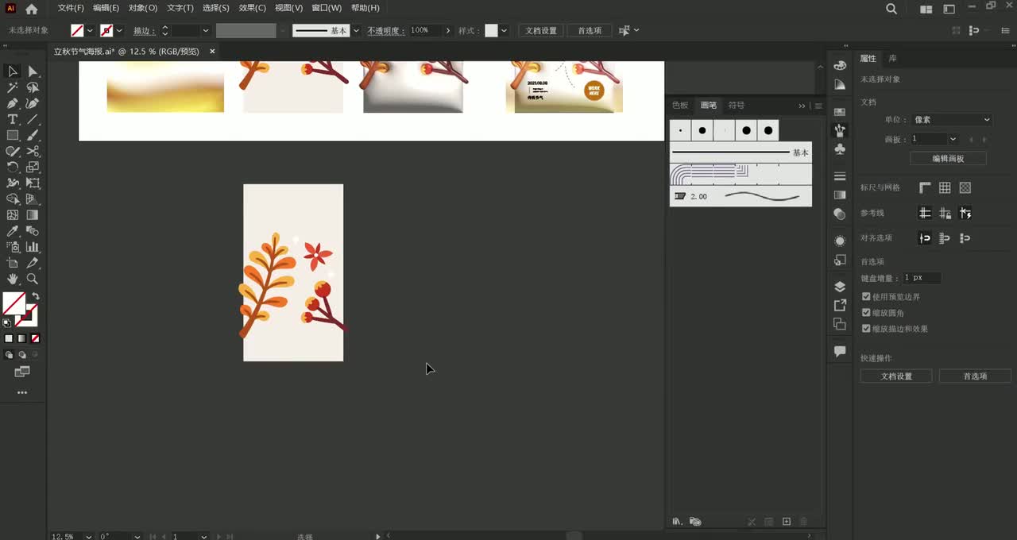Select the Rectangle tool
This screenshot has height=540, width=1017.
(x=13, y=135)
